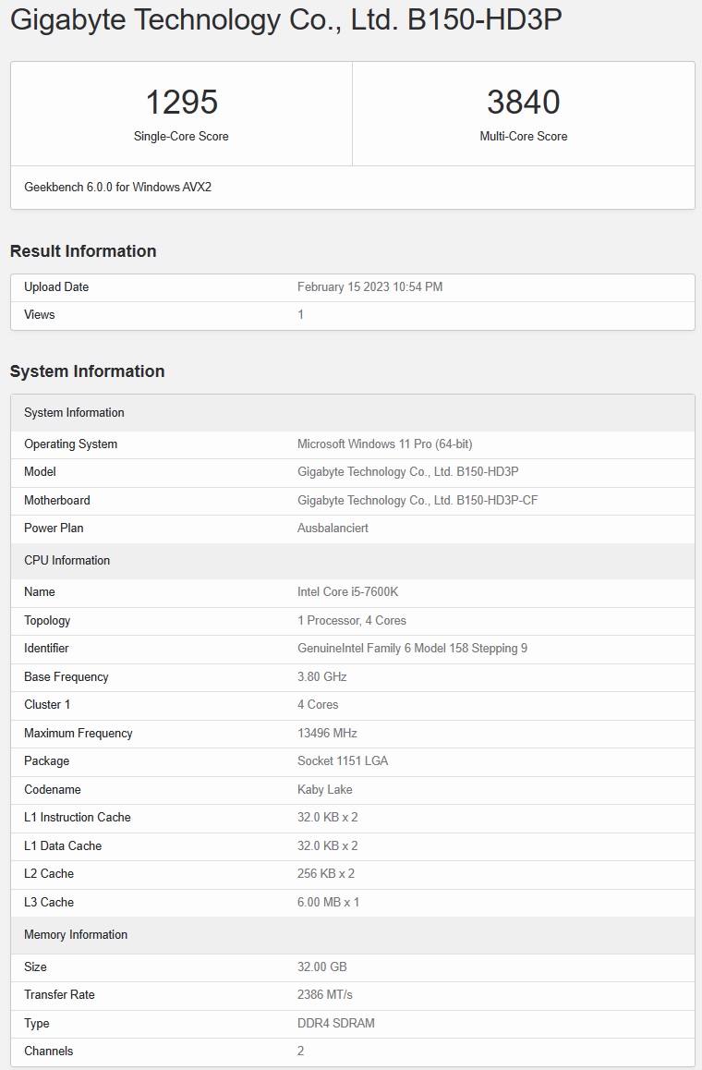Select the 4 Cores cluster value

[x=318, y=705]
